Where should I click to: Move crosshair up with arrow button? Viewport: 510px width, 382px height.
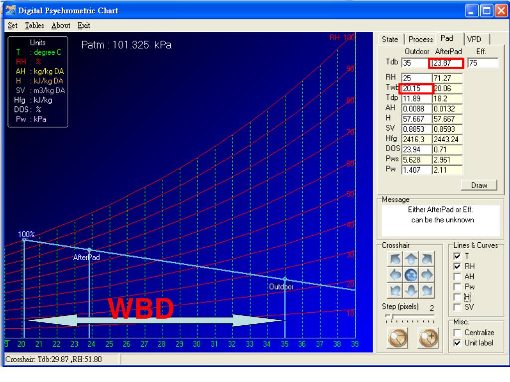click(x=411, y=259)
